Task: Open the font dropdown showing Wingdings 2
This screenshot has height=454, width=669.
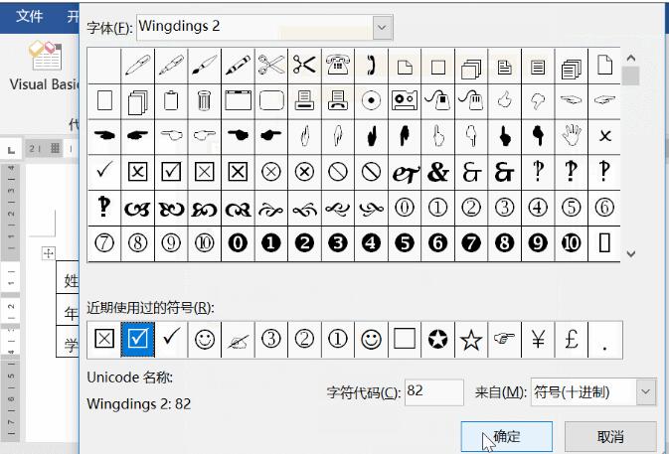Action: click(x=383, y=27)
